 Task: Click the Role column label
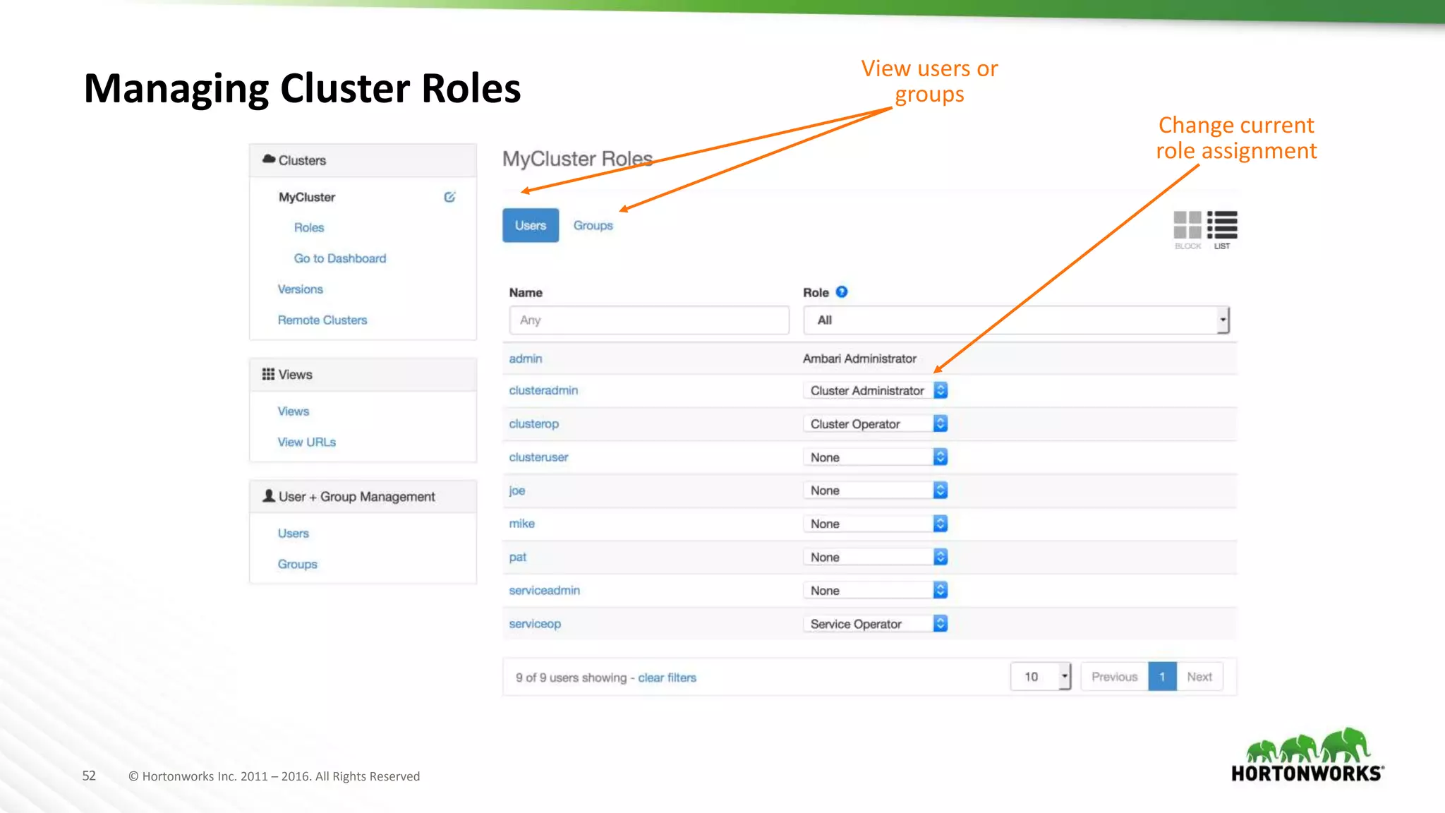pos(816,292)
